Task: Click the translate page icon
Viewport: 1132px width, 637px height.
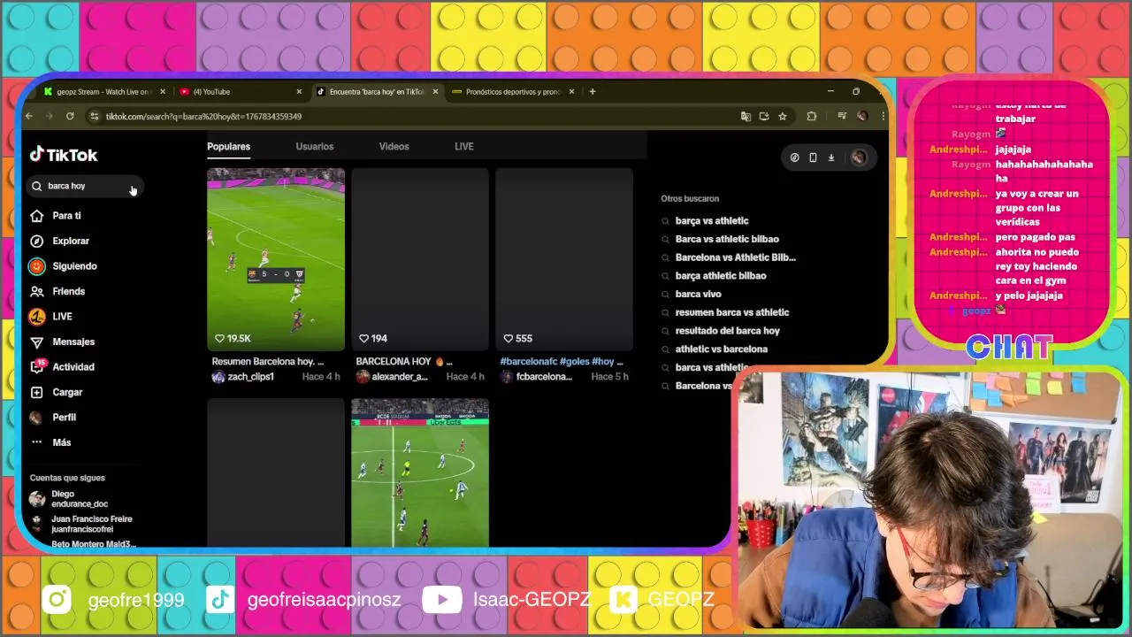Action: [x=746, y=116]
